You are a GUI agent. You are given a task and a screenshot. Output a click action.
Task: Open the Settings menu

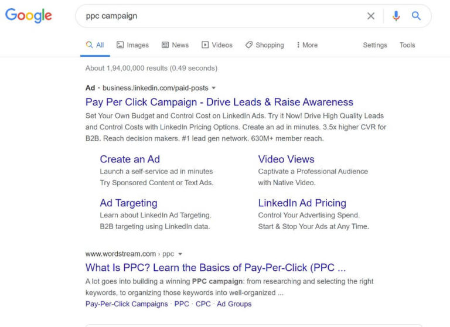click(x=375, y=45)
